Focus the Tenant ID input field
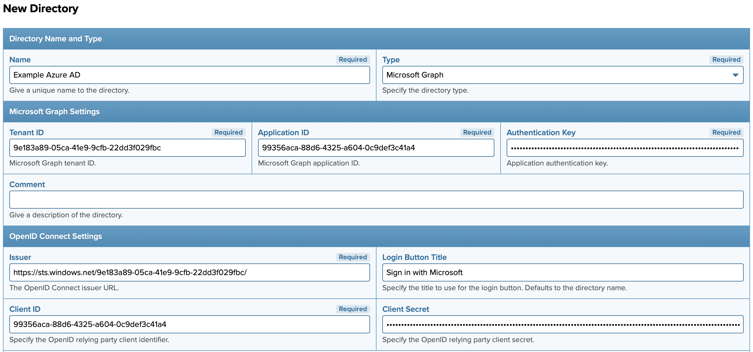The height and width of the screenshot is (352, 753). point(128,148)
